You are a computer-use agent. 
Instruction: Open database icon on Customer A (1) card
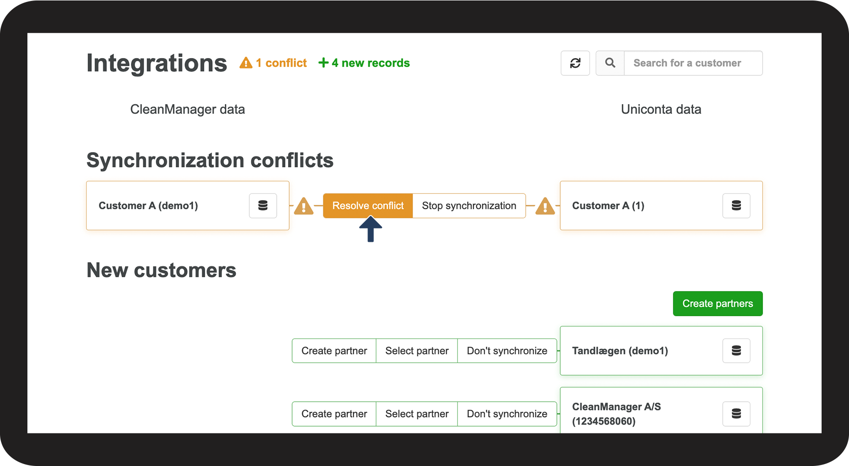click(x=736, y=206)
